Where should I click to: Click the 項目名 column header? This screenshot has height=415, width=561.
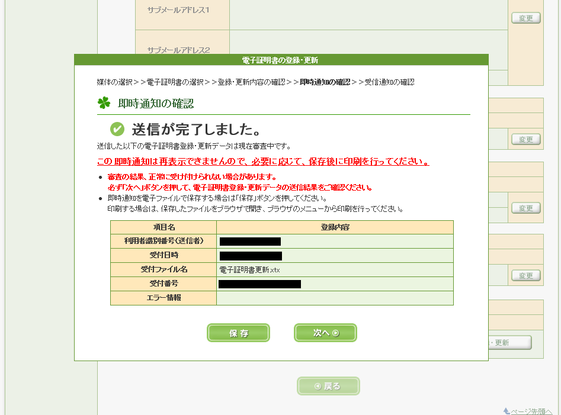click(164, 227)
